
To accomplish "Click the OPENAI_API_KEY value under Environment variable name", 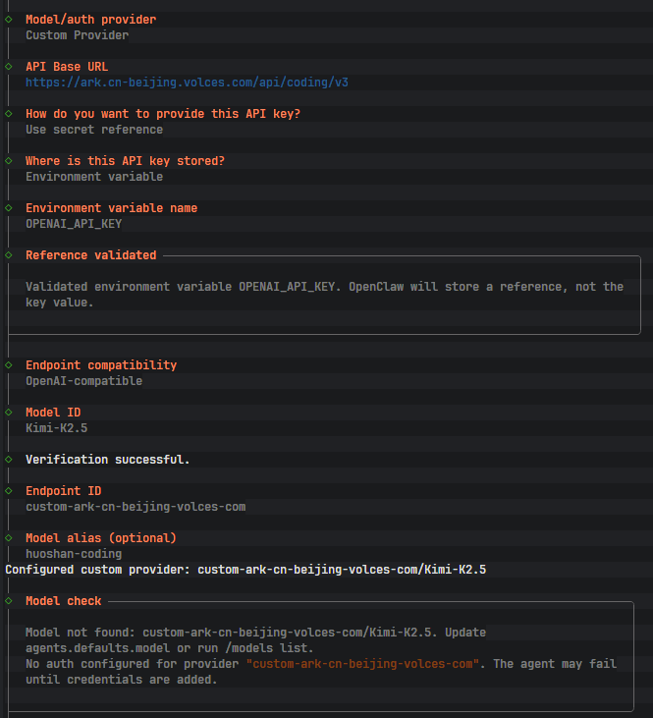I will [74, 224].
